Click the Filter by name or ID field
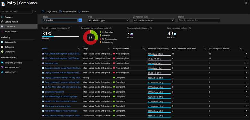 click(199, 20)
